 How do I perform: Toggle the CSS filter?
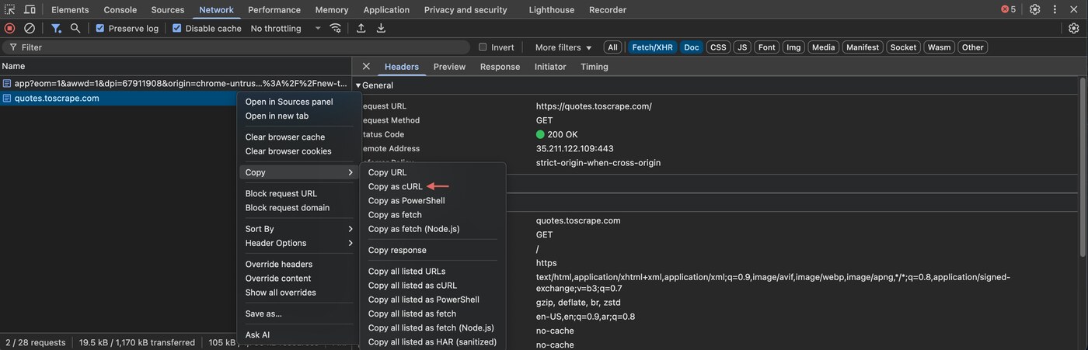718,47
